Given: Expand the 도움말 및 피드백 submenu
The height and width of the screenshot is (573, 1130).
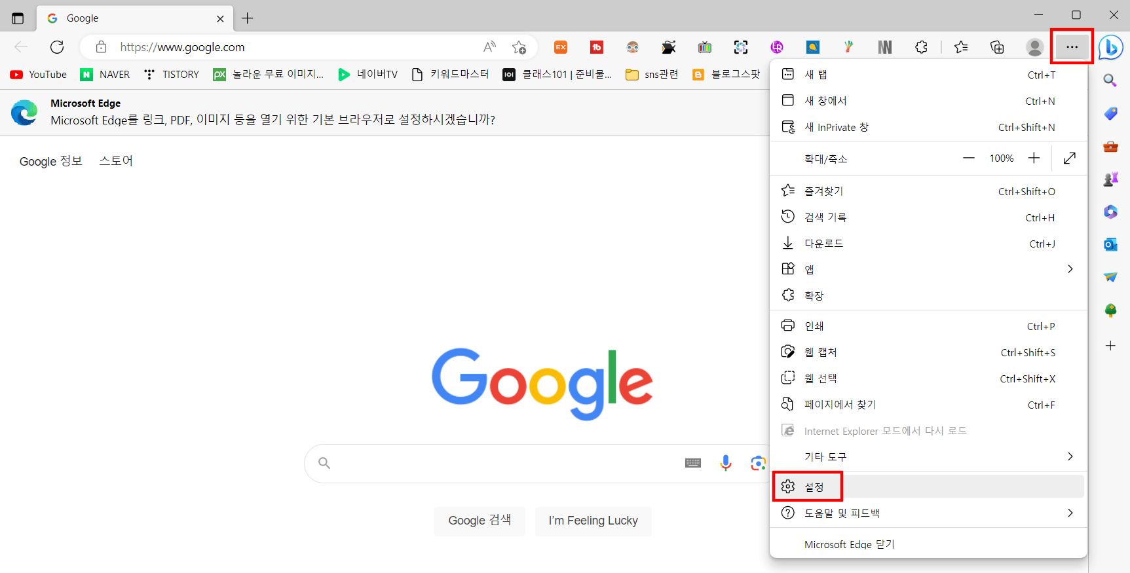Looking at the screenshot, I should pos(928,513).
